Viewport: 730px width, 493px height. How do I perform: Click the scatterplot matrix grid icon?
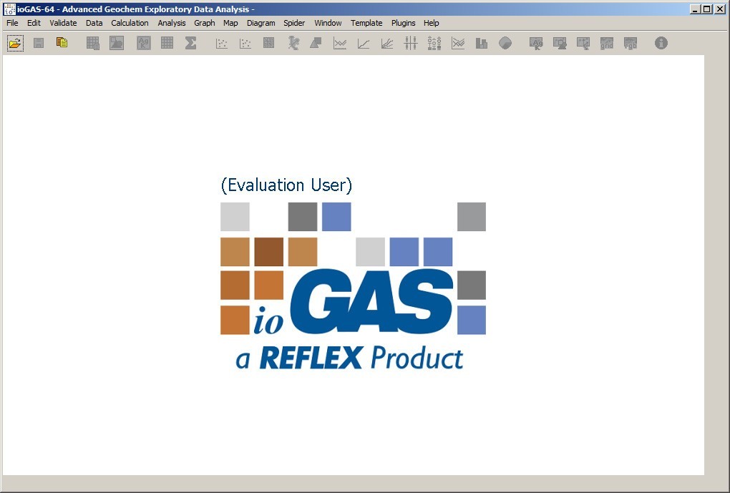268,44
